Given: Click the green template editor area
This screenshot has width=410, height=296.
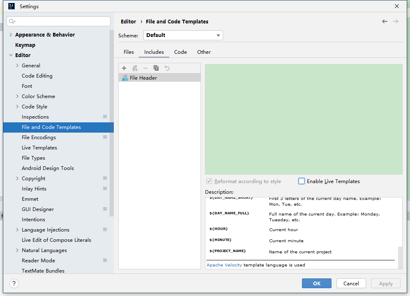Looking at the screenshot, I should [304, 119].
